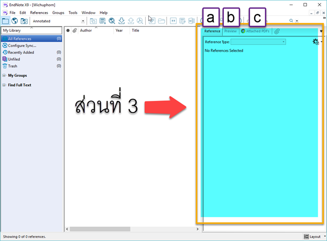Click the New Reference toolbar icon
The height and width of the screenshot is (241, 327).
pos(102,21)
